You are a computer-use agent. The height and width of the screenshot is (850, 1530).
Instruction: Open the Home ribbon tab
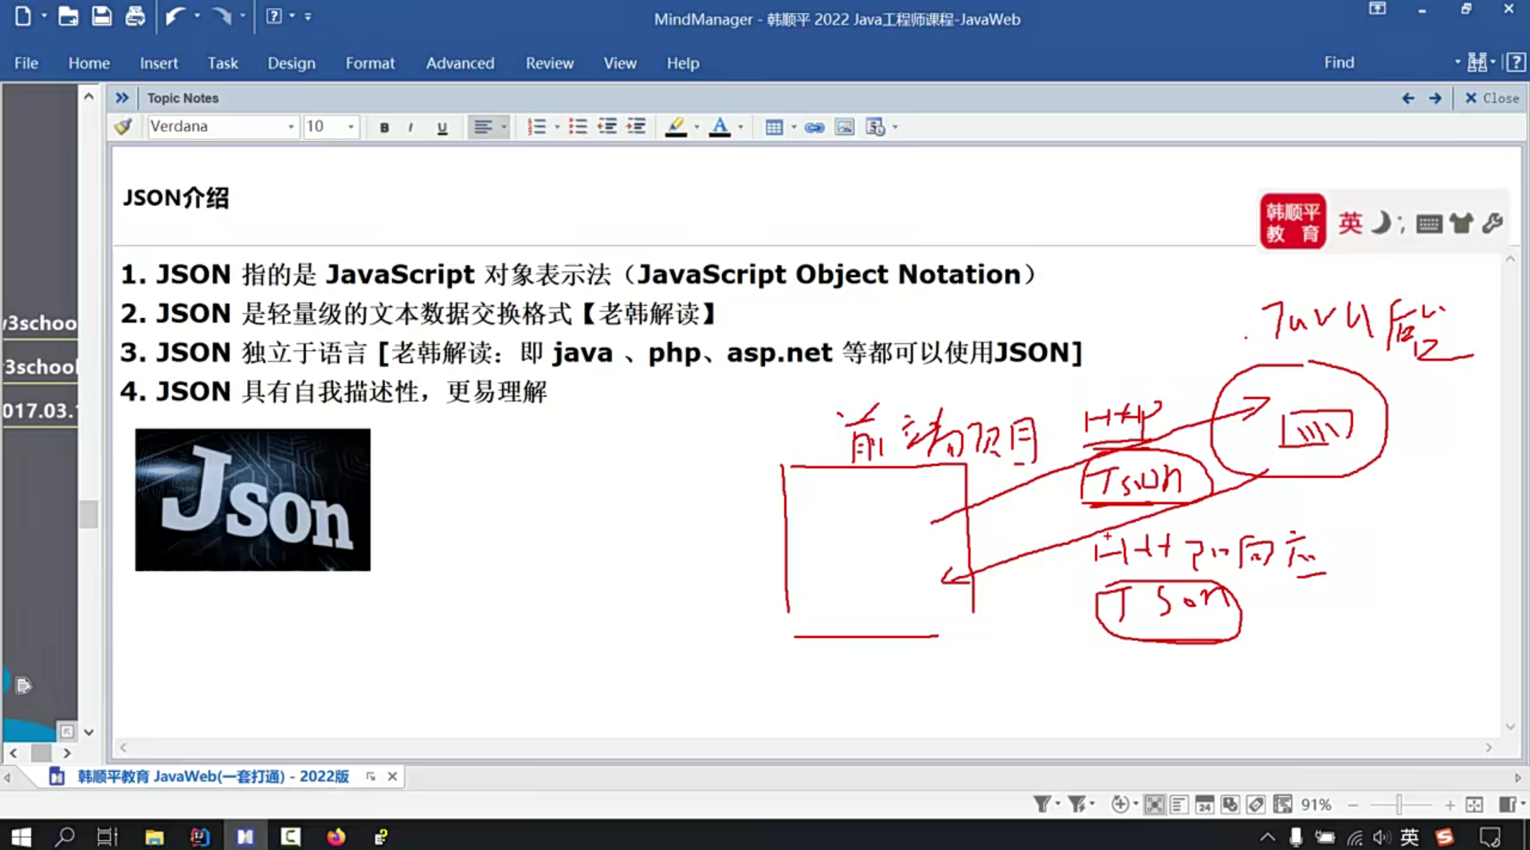(88, 63)
